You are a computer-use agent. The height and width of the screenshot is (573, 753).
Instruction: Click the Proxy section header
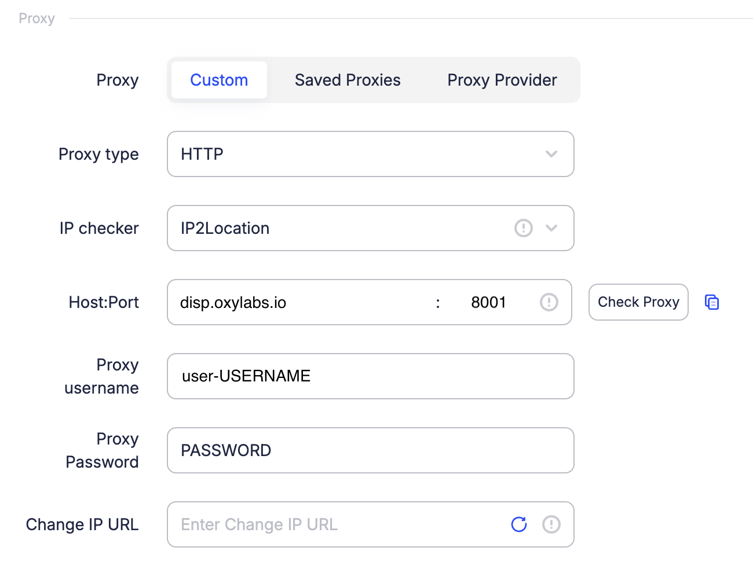point(36,19)
